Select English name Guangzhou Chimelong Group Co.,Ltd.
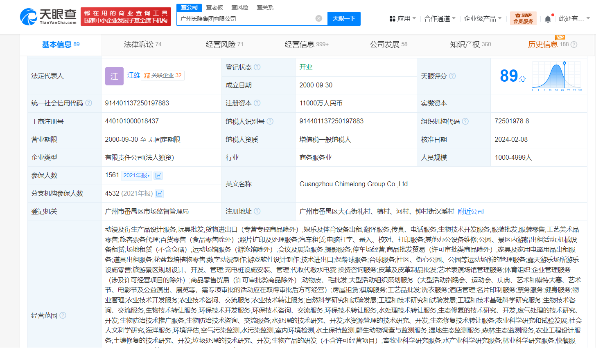Image resolution: width=596 pixels, height=348 pixels. point(354,184)
